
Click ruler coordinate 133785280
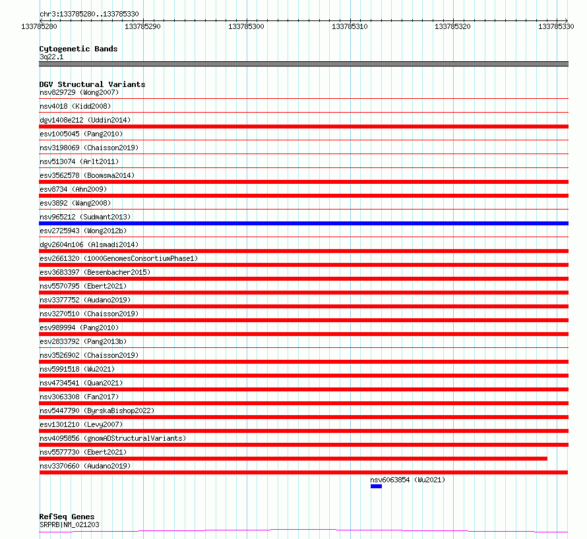click(x=40, y=26)
